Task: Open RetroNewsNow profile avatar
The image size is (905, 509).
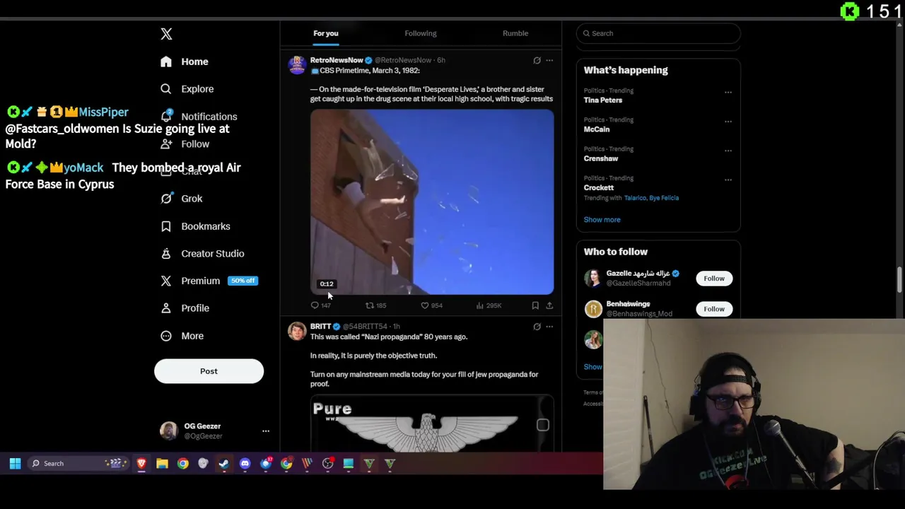Action: click(297, 65)
